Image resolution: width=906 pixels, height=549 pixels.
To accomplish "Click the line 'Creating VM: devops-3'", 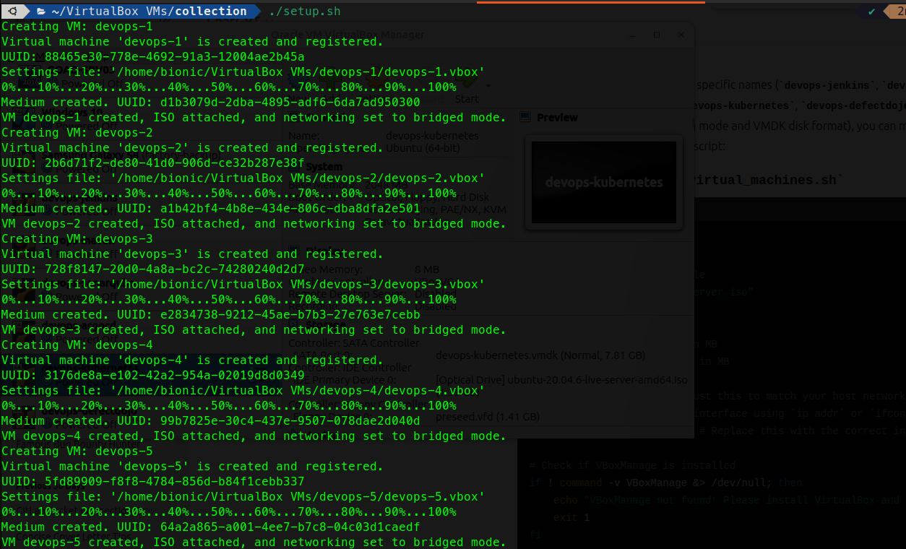I will [x=77, y=239].
